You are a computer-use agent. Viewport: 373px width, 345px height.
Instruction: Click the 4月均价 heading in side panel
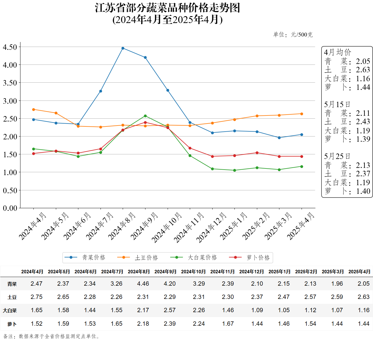(338, 52)
